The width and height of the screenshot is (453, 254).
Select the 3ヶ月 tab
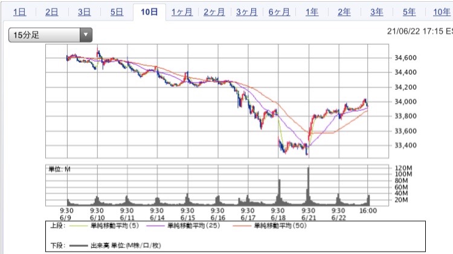pos(248,12)
